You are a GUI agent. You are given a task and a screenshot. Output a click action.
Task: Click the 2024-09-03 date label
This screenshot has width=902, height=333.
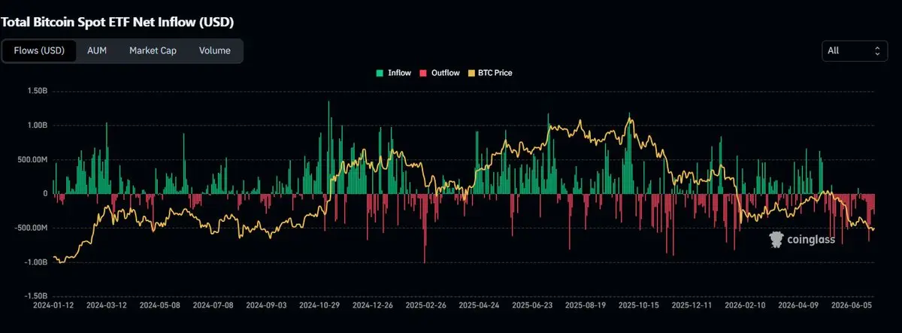tap(267, 307)
